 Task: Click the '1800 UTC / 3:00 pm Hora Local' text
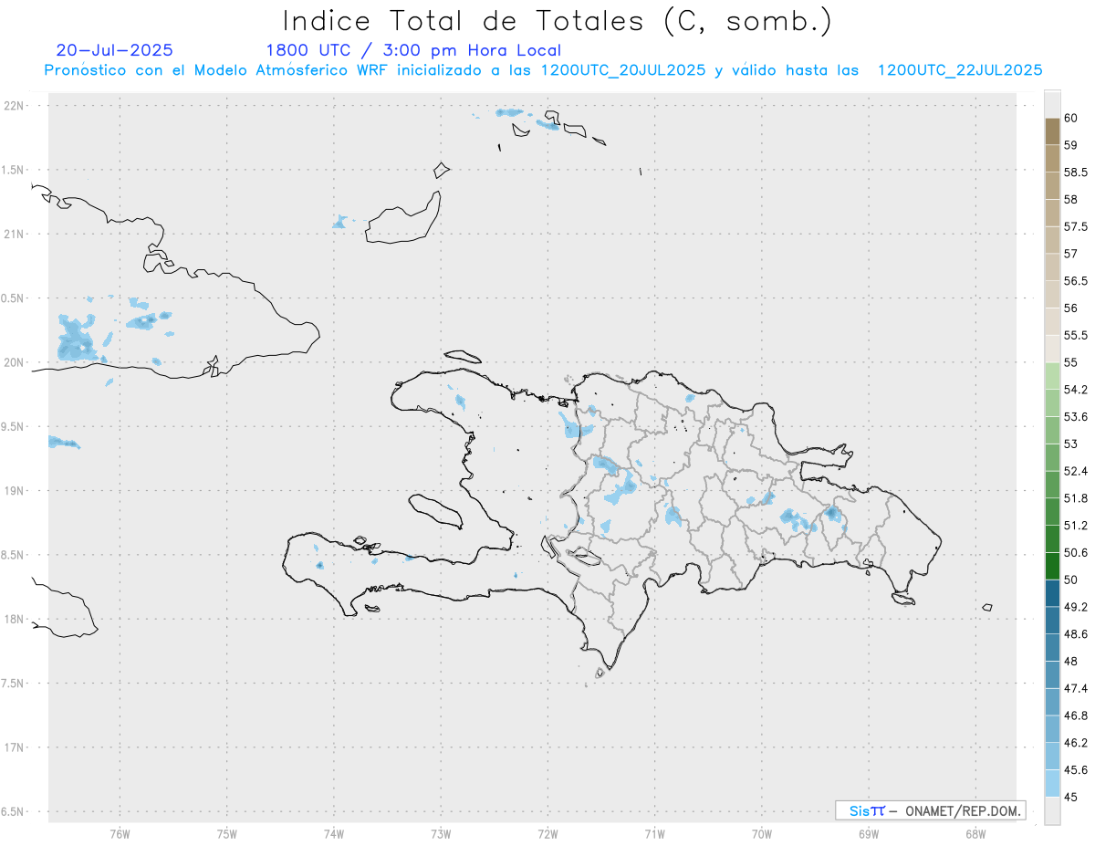413,50
